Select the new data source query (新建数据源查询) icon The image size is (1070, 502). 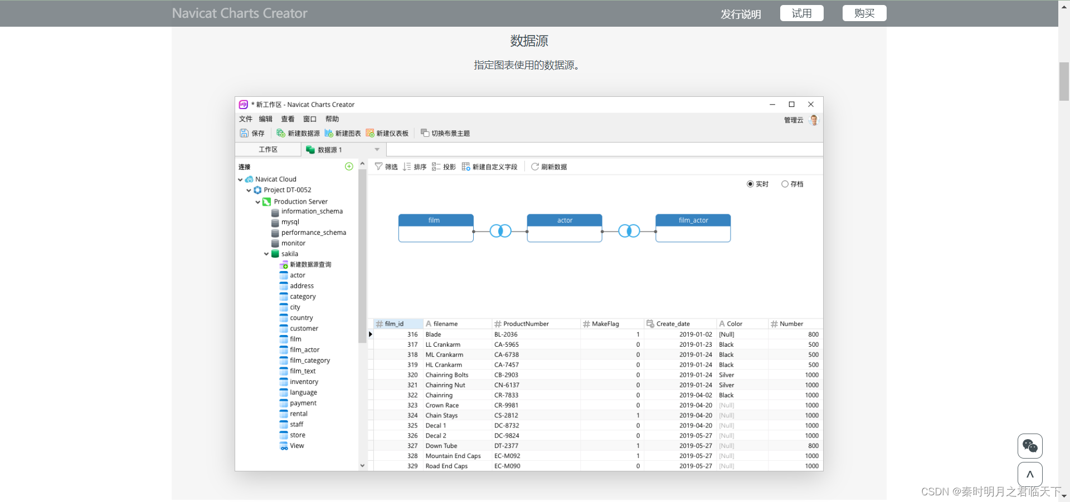click(284, 264)
